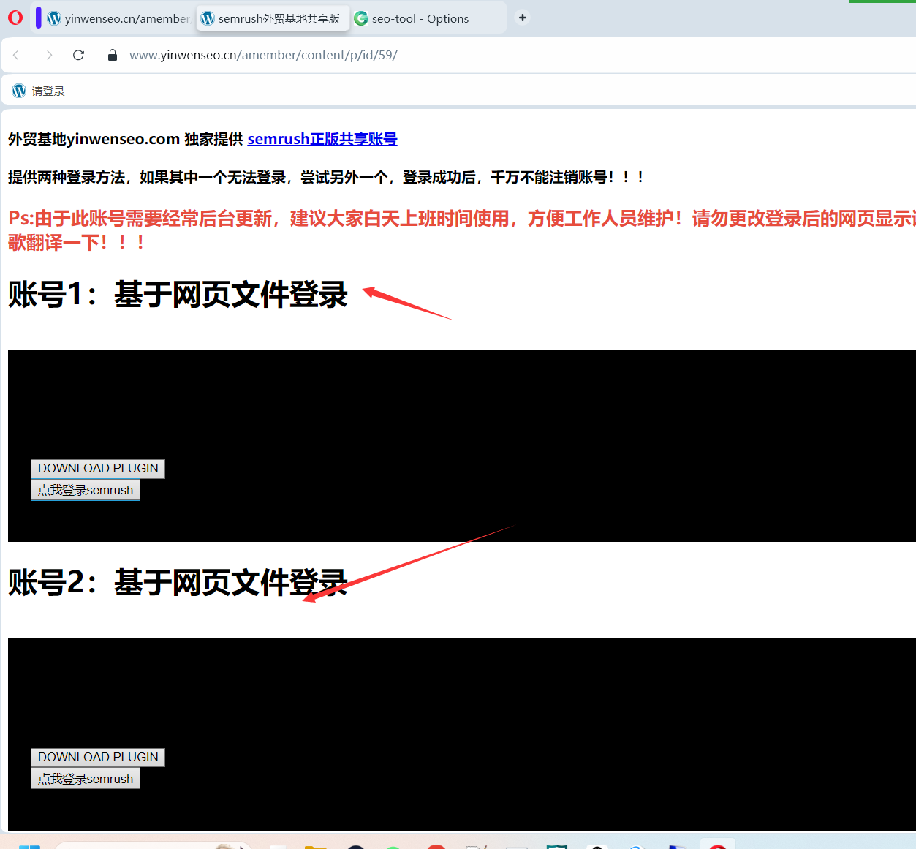The image size is (916, 849).
Task: Open the semrush正版共享账号 link
Action: click(x=322, y=139)
